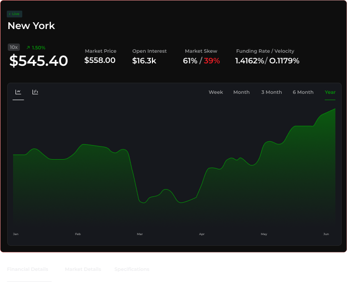Screen dimensions: 347x282
Task: Switch chart to 3 Month range
Action: (x=272, y=92)
